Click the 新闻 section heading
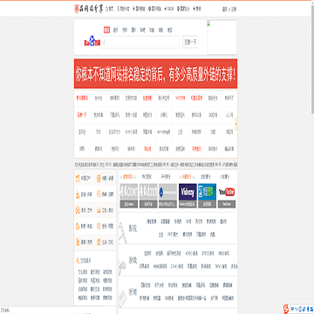314x314 pixels. point(133,292)
